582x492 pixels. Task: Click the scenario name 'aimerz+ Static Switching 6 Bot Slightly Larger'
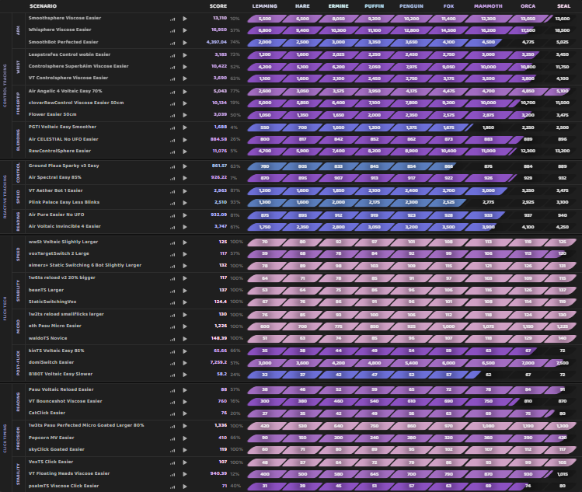point(85,265)
